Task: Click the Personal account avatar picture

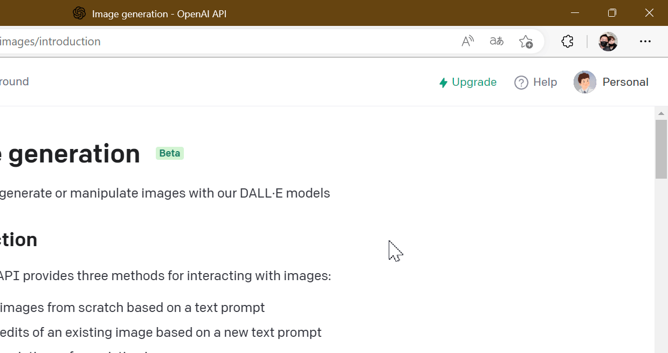Action: 585,82
